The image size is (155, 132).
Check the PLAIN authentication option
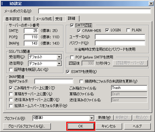coord(128,30)
